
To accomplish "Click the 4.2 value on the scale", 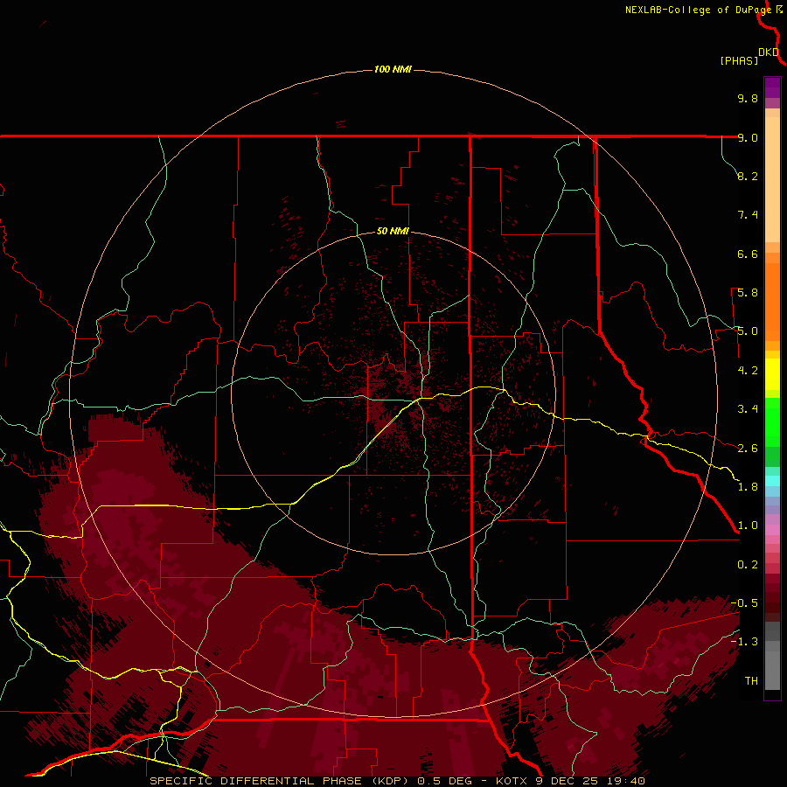I will [x=748, y=371].
